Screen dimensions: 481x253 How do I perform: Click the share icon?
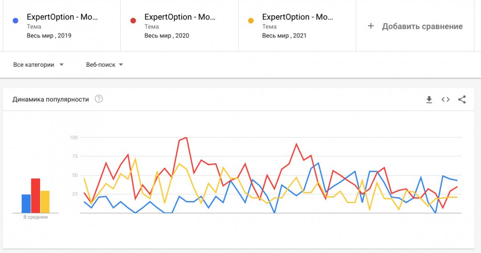[462, 99]
